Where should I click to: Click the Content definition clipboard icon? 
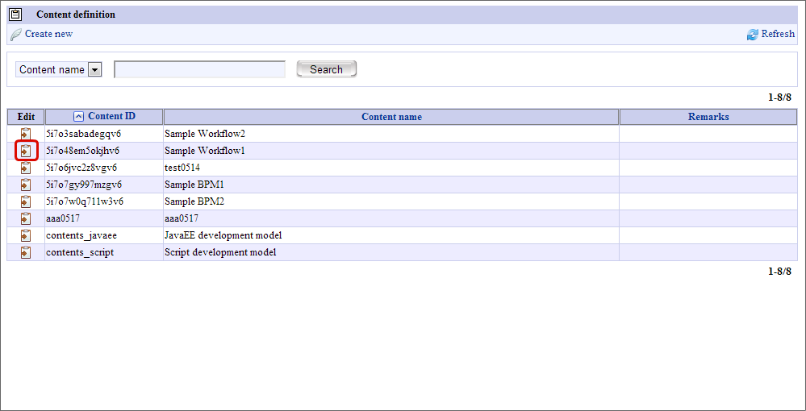(x=16, y=15)
